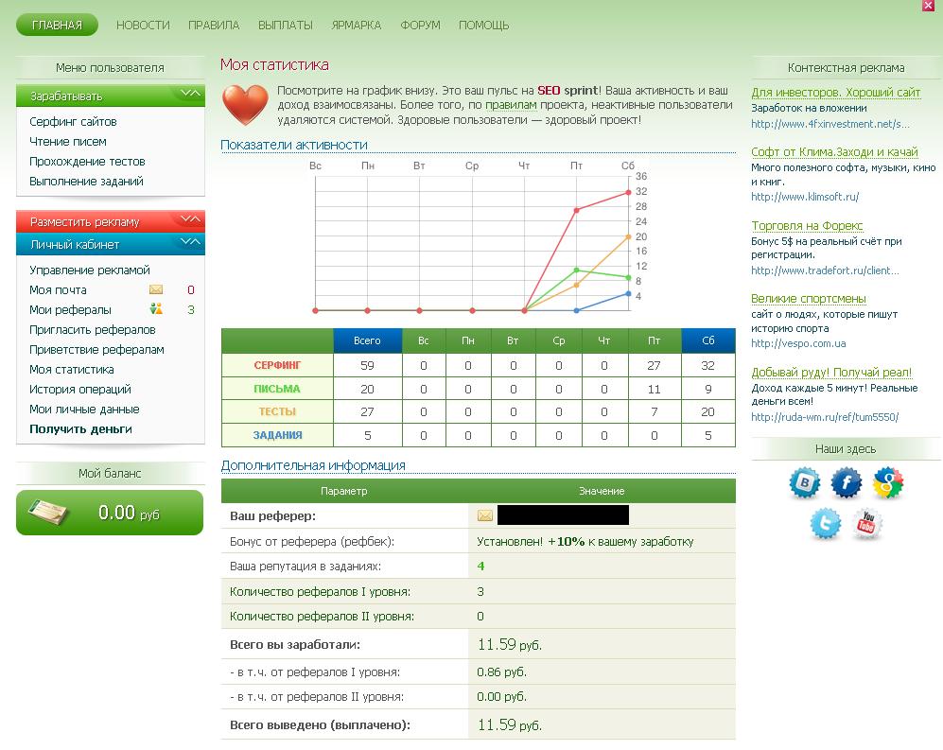Open Приветствие рефералам link
The height and width of the screenshot is (750, 943).
click(96, 349)
